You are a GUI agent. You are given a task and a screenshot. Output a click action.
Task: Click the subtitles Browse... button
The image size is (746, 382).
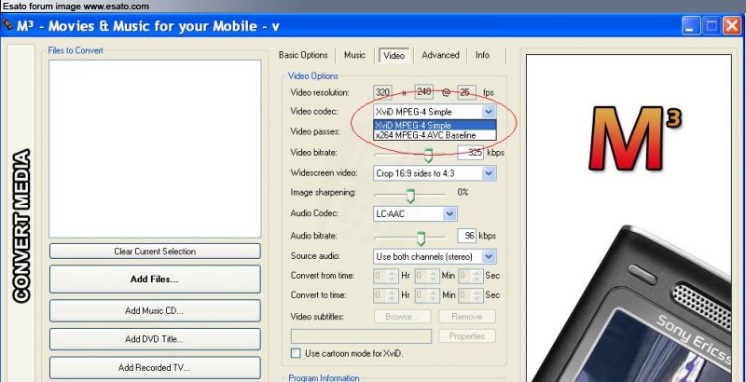[x=403, y=317]
